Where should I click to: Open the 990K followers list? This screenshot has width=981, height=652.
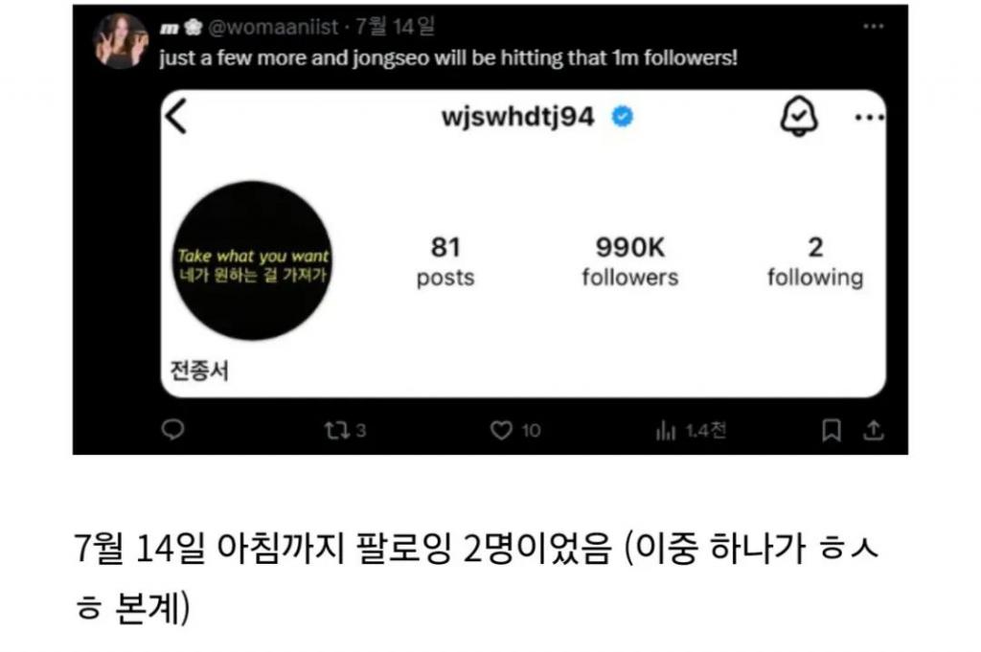[630, 261]
